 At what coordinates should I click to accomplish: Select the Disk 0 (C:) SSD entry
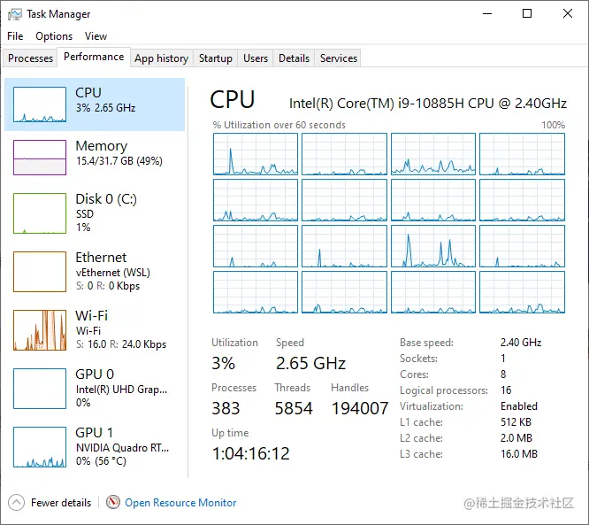coord(95,213)
